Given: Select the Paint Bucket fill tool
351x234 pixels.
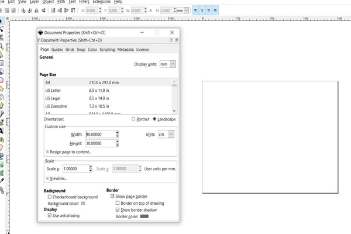Looking at the screenshot, I should pyautogui.click(x=2, y=156).
